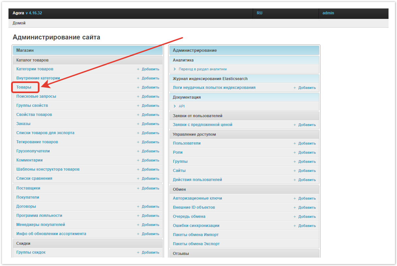Click the Agora logo title
Viewport: 397px width, 266px height.
click(x=18, y=13)
